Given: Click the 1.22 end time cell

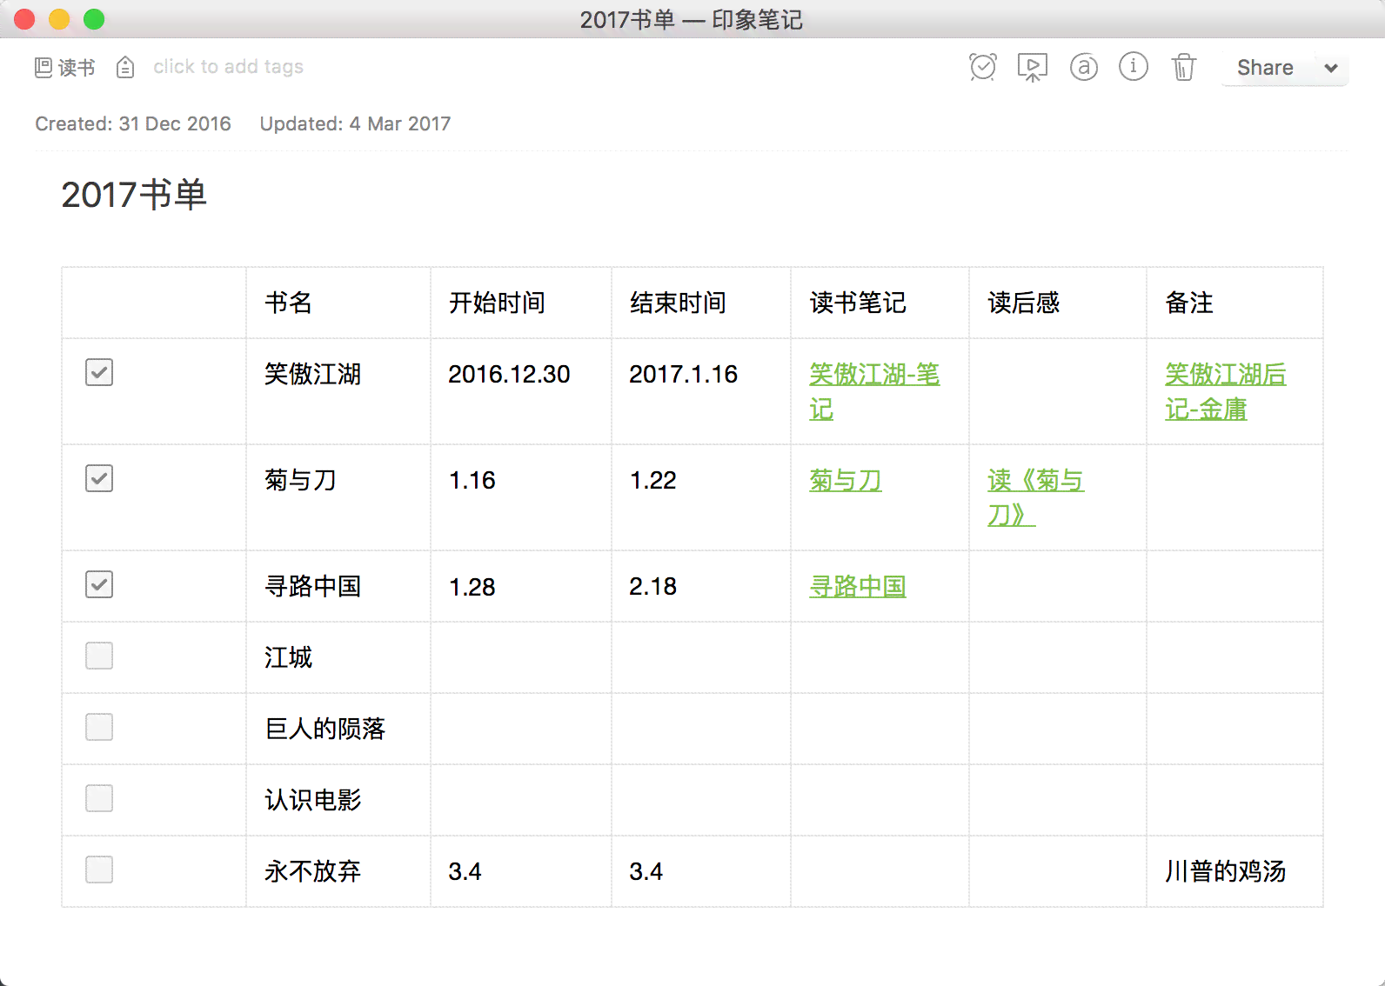Looking at the screenshot, I should (x=701, y=497).
